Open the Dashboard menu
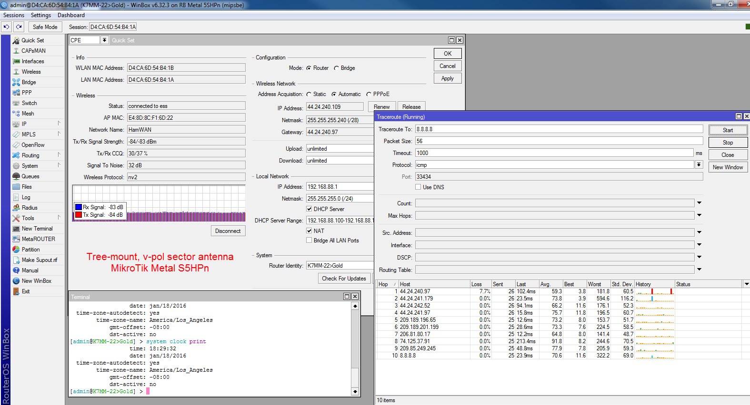The width and height of the screenshot is (750, 405). (71, 15)
